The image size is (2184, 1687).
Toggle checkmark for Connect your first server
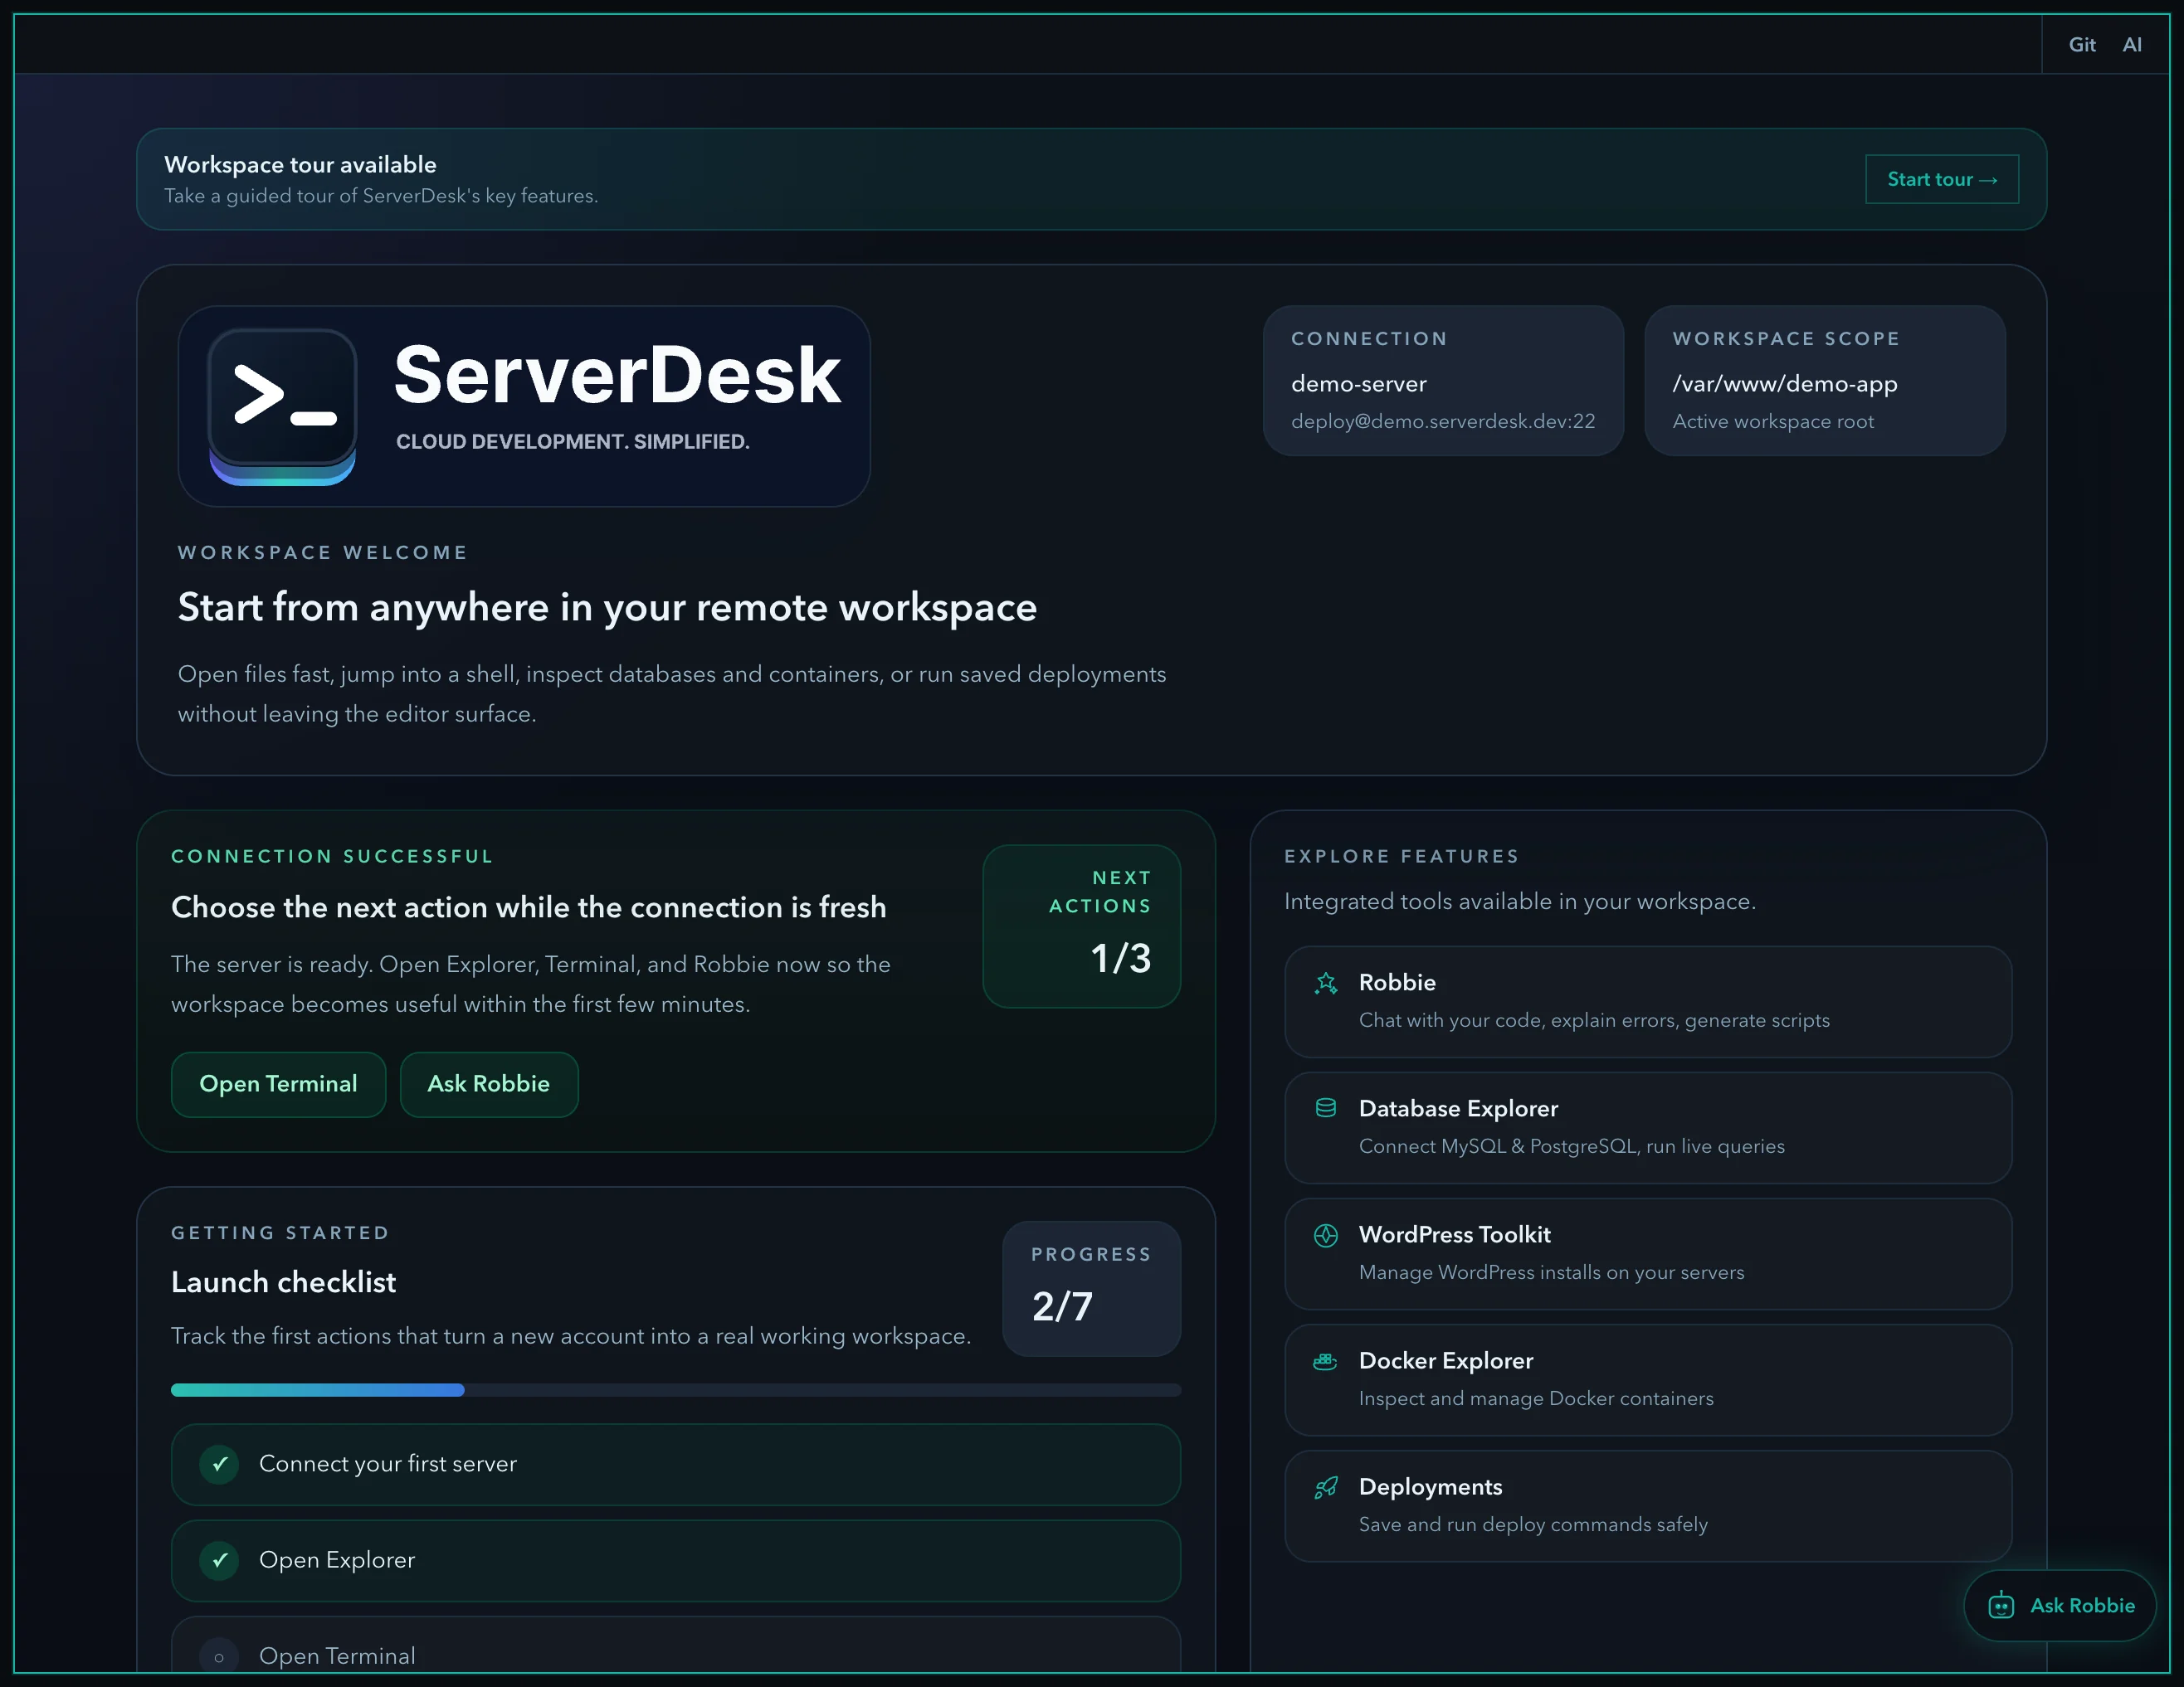pos(219,1464)
